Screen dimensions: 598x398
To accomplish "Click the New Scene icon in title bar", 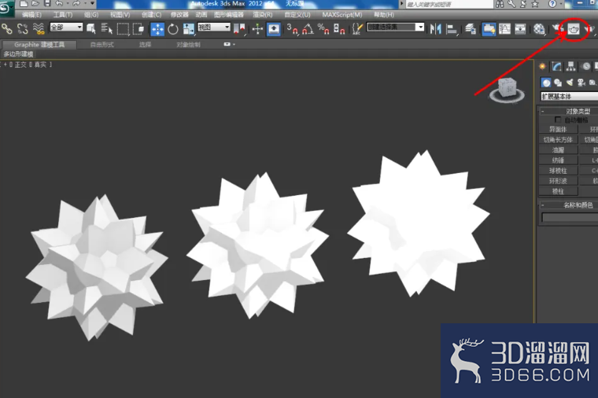I will 24,4.
